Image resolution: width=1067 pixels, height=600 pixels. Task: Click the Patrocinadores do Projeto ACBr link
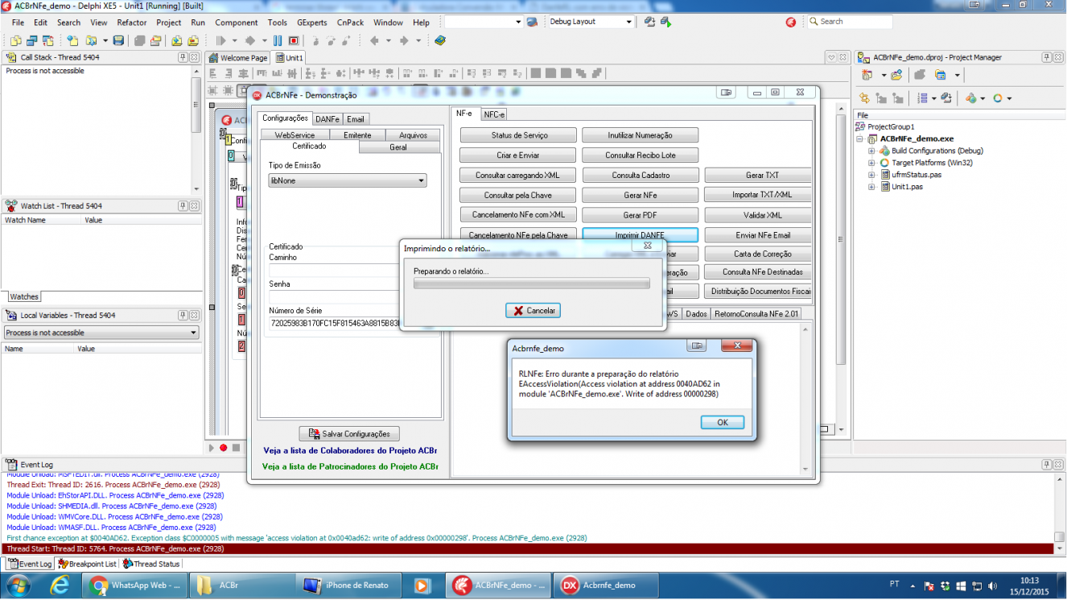click(x=350, y=466)
